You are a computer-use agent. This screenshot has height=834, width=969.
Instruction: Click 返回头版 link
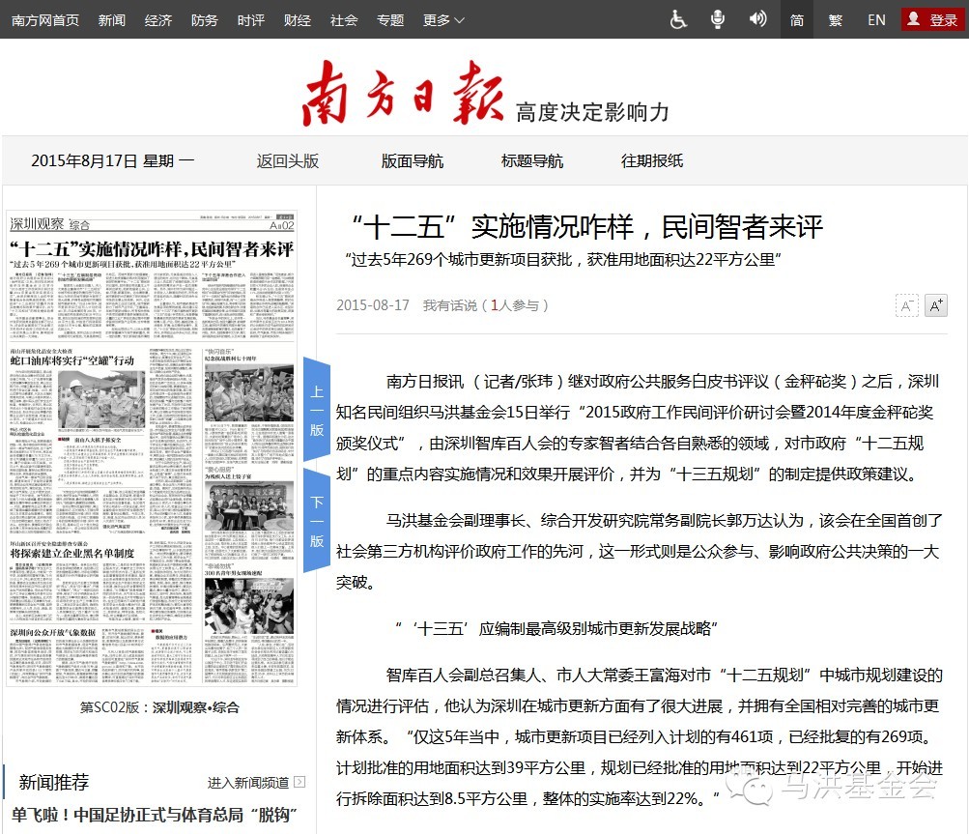click(288, 161)
